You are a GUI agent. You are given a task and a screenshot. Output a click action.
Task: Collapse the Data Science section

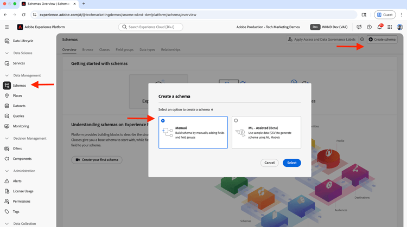[7, 53]
